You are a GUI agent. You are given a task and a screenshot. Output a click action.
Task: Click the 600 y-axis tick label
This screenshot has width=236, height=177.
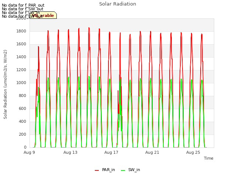coord(22,108)
